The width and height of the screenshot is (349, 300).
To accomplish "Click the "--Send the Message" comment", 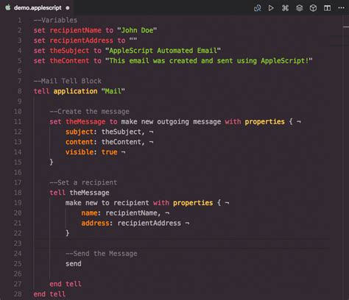I will (x=102, y=254).
